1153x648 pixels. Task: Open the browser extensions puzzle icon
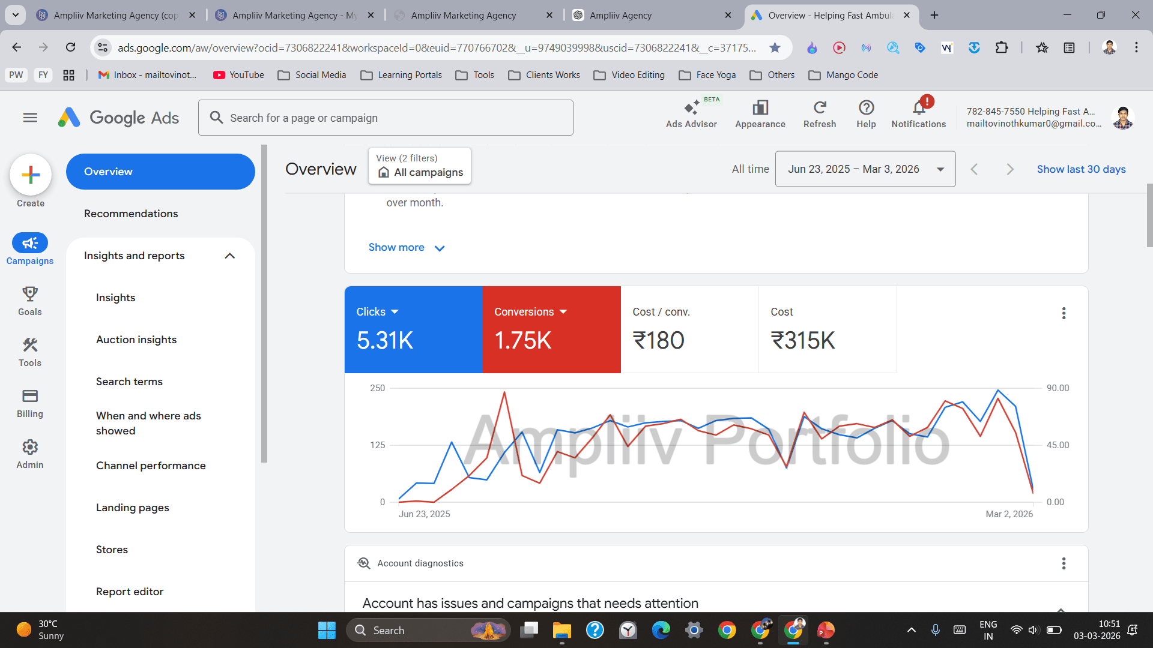[x=1002, y=47]
